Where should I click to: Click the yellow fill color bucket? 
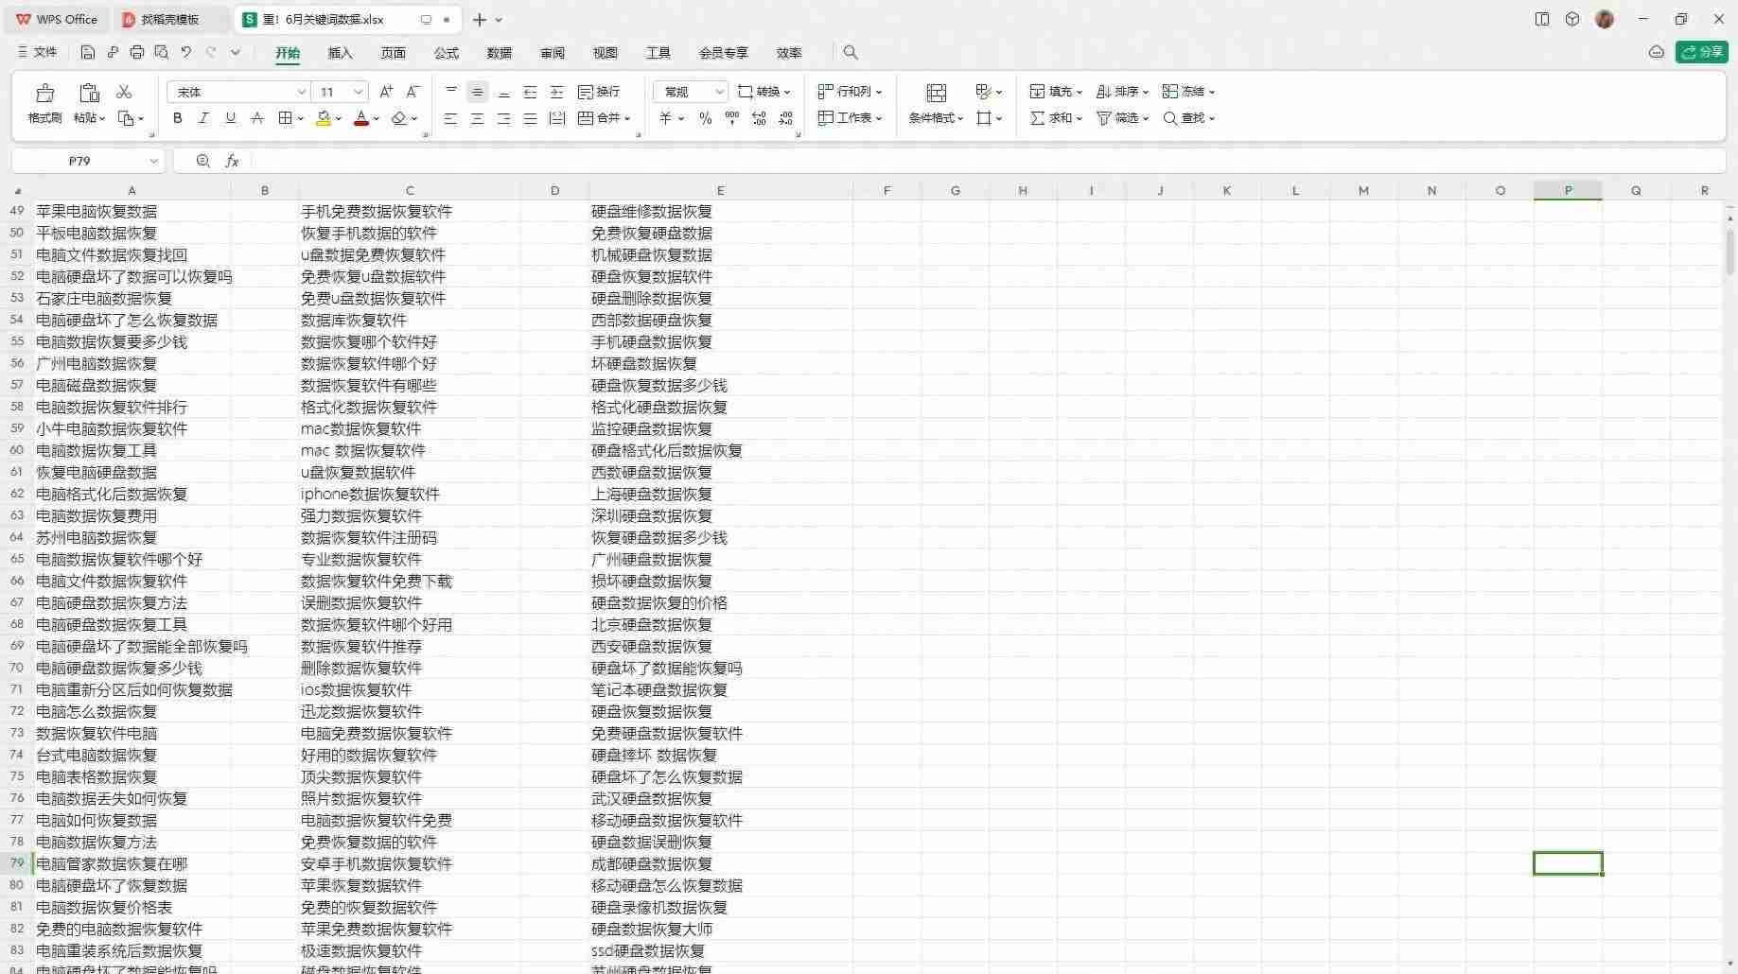pyautogui.click(x=324, y=118)
